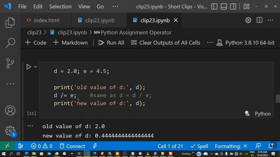Open Windows Start menu
The height and width of the screenshot is (157, 280).
[3, 154]
